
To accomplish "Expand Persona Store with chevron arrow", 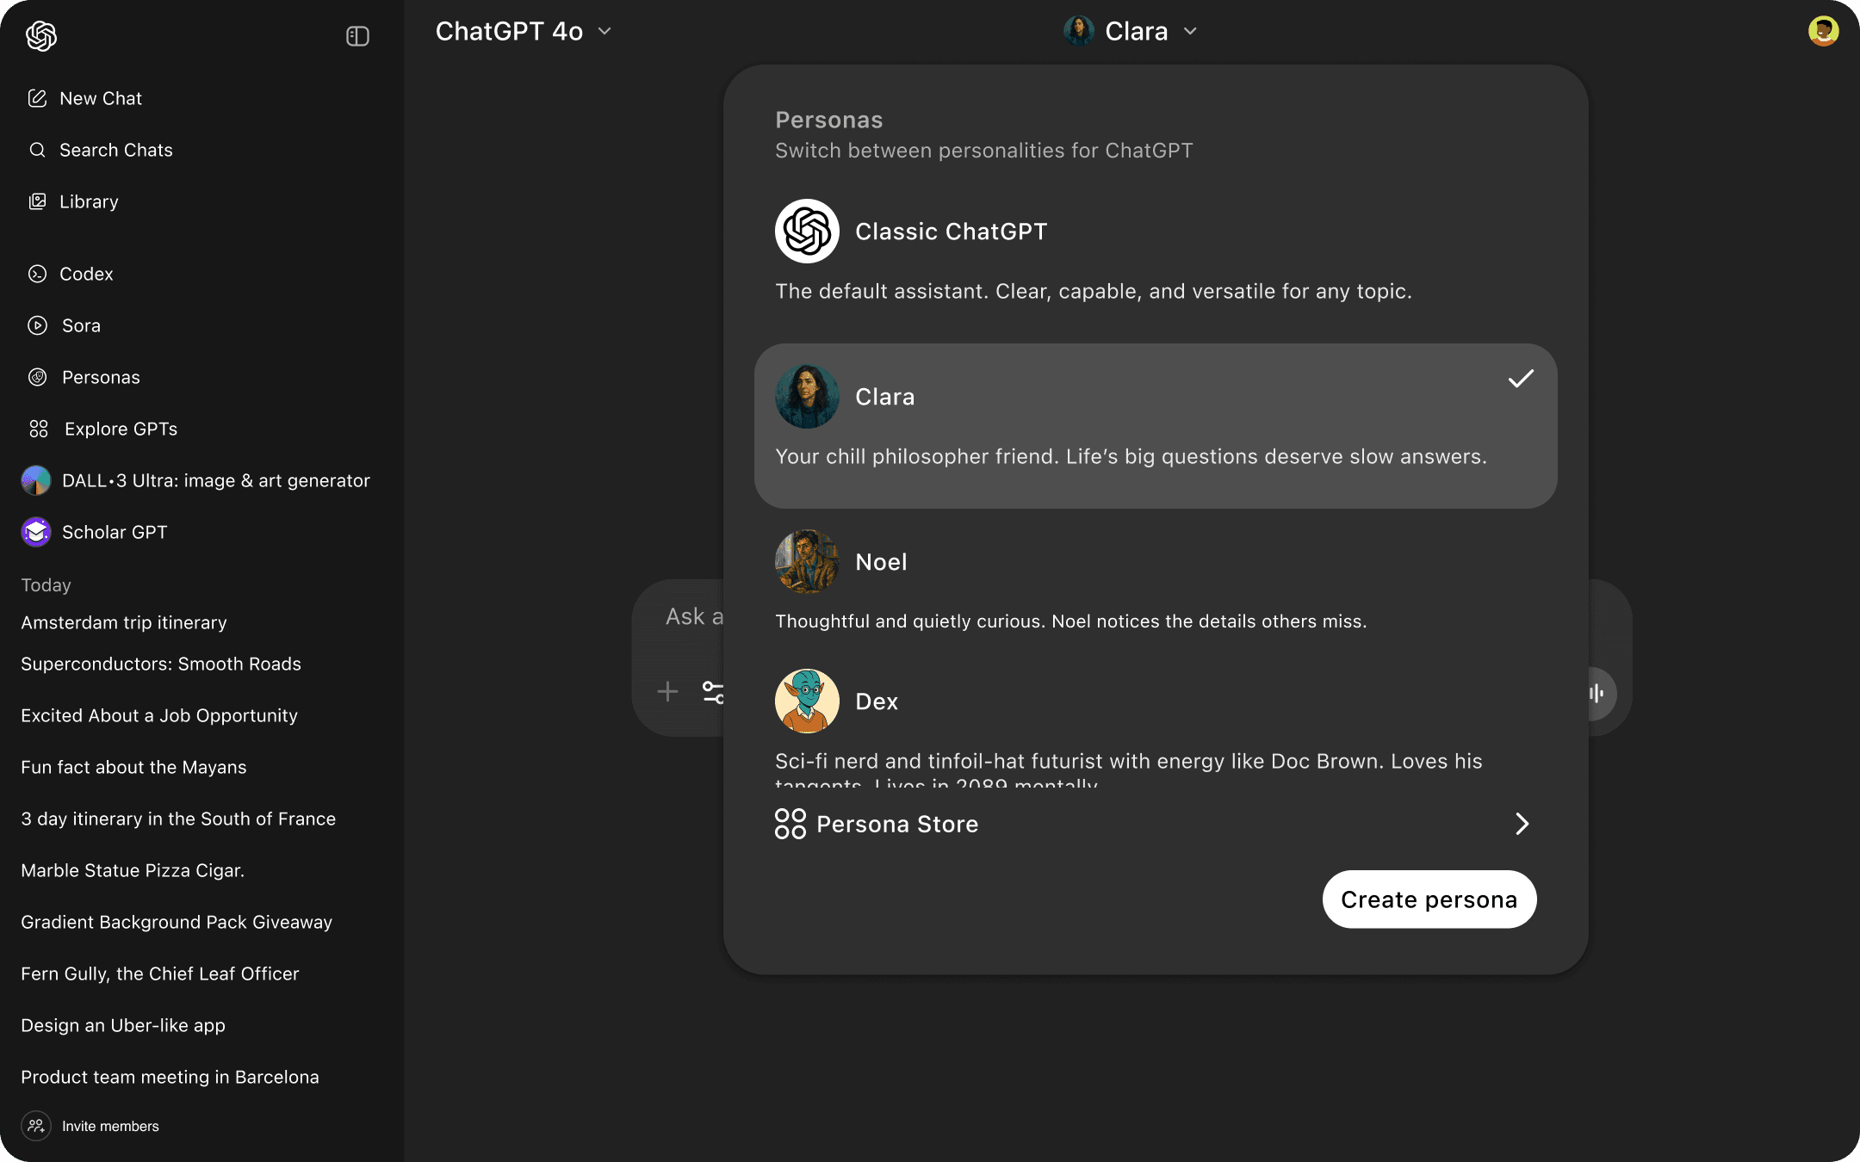I will [1522, 824].
